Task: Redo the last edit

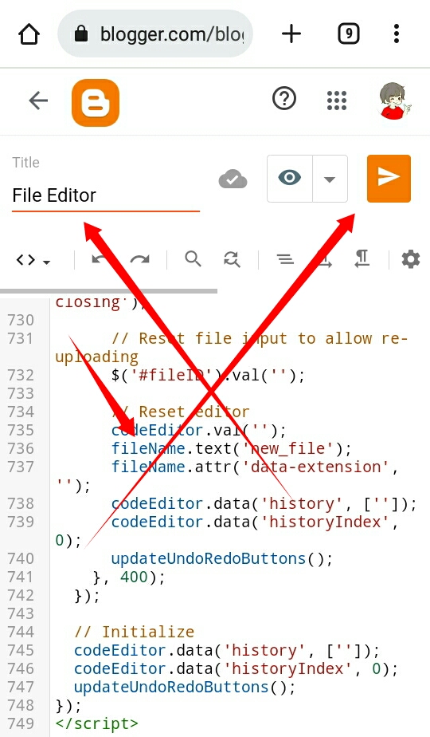Action: (139, 259)
